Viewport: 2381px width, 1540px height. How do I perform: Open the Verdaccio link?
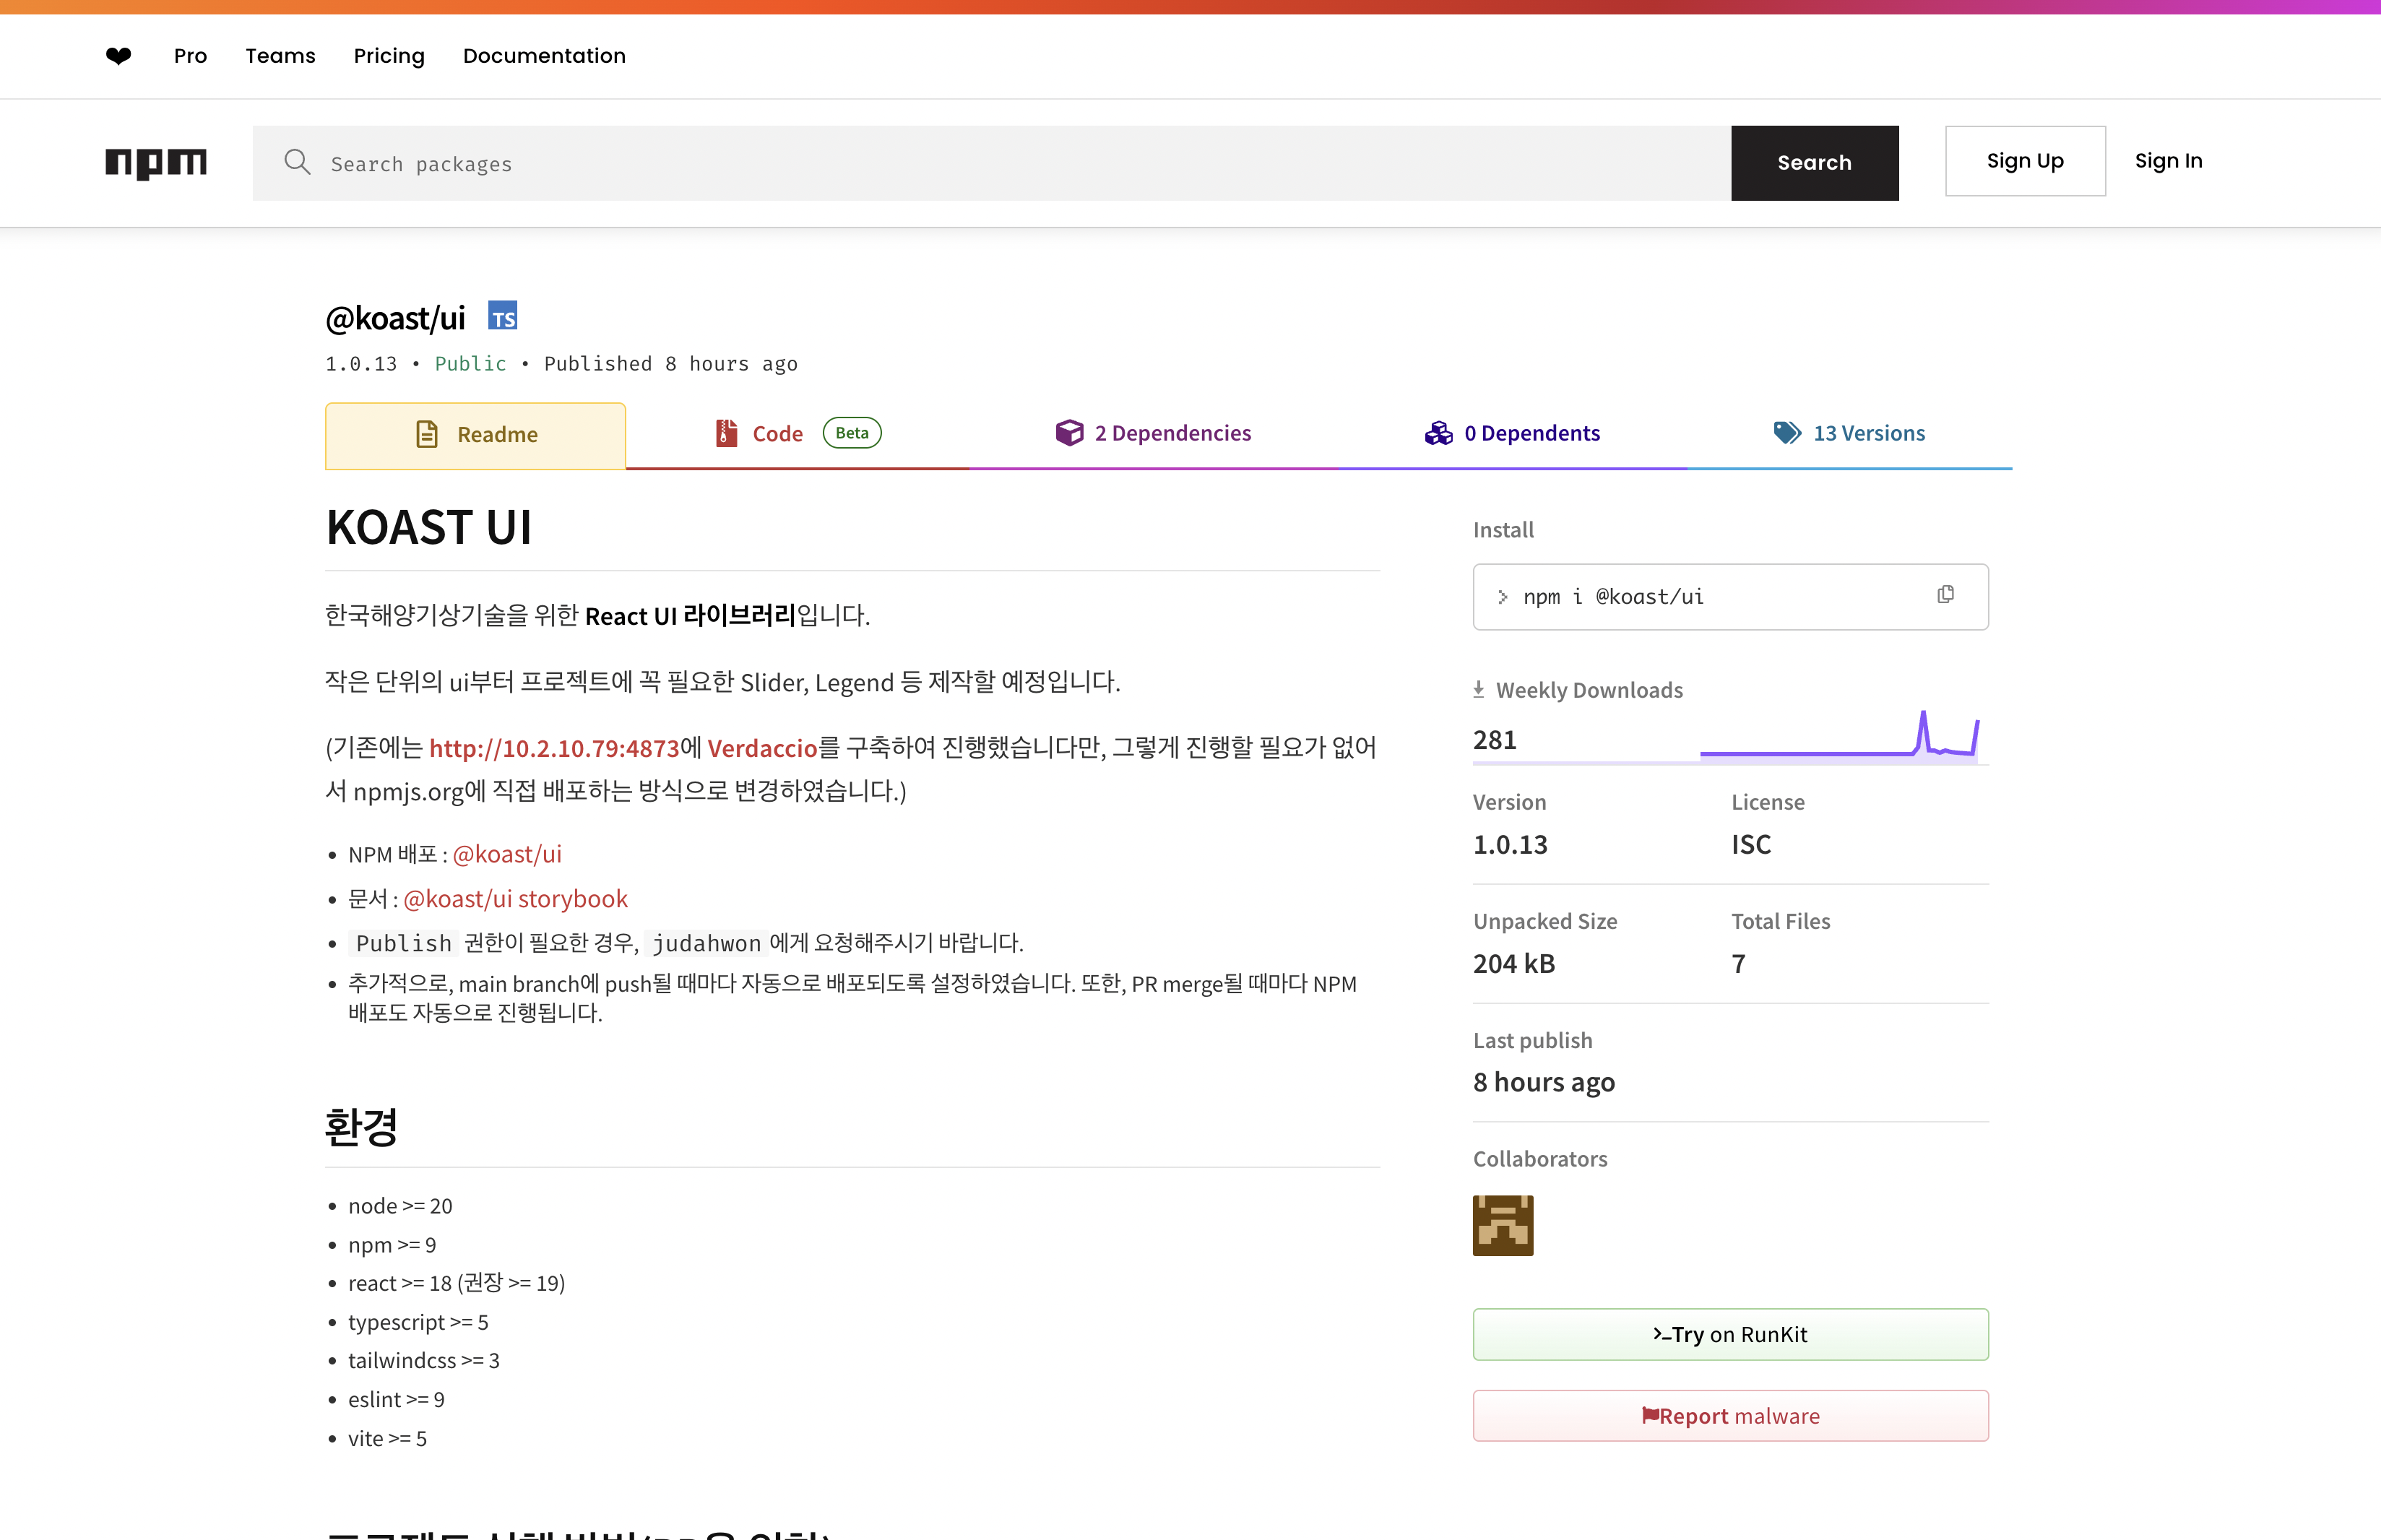click(x=763, y=748)
